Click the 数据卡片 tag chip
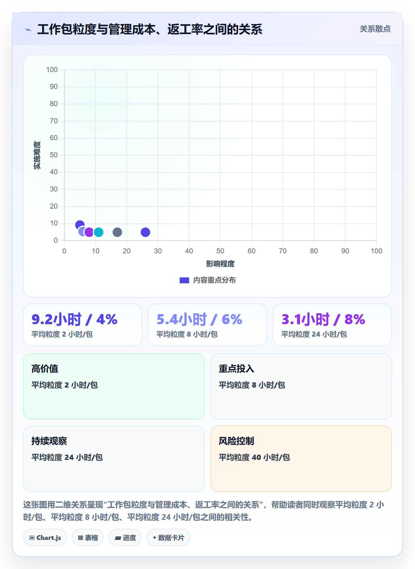 coord(168,538)
